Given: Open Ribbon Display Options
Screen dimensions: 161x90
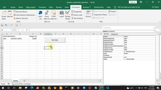Looking at the screenshot, I should tap(141, 2).
